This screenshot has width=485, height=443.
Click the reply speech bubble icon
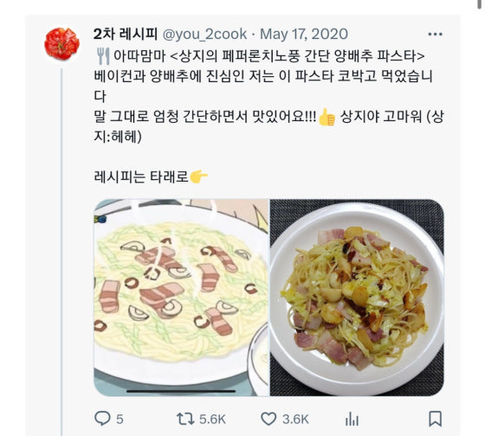102,419
